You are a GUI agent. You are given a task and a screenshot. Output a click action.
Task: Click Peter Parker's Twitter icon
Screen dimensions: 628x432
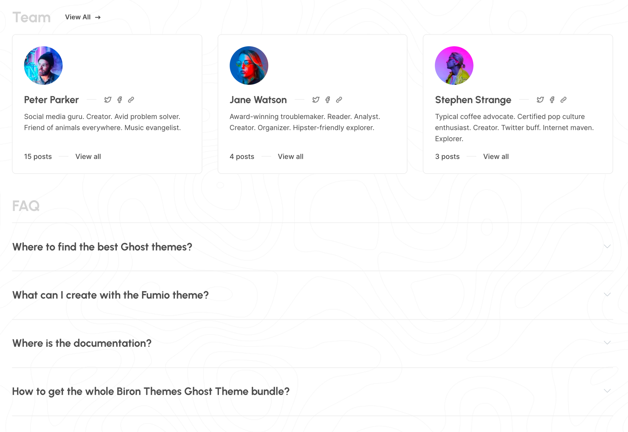click(107, 100)
